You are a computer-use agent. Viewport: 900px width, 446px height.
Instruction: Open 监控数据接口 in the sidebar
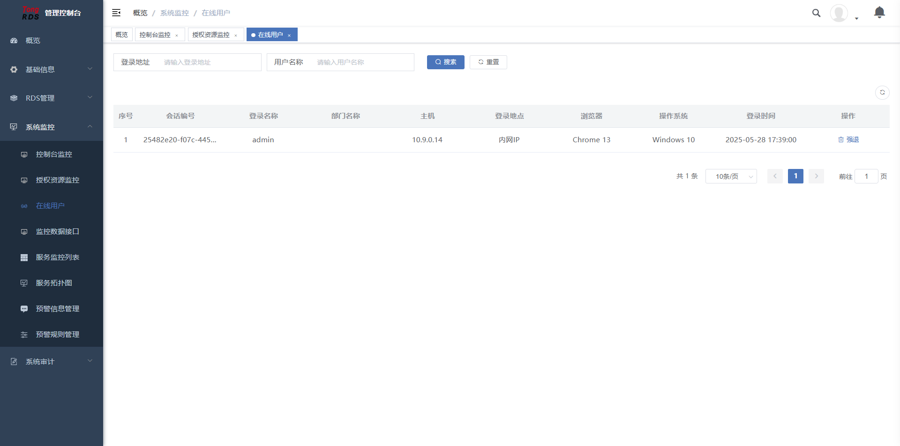pyautogui.click(x=52, y=232)
